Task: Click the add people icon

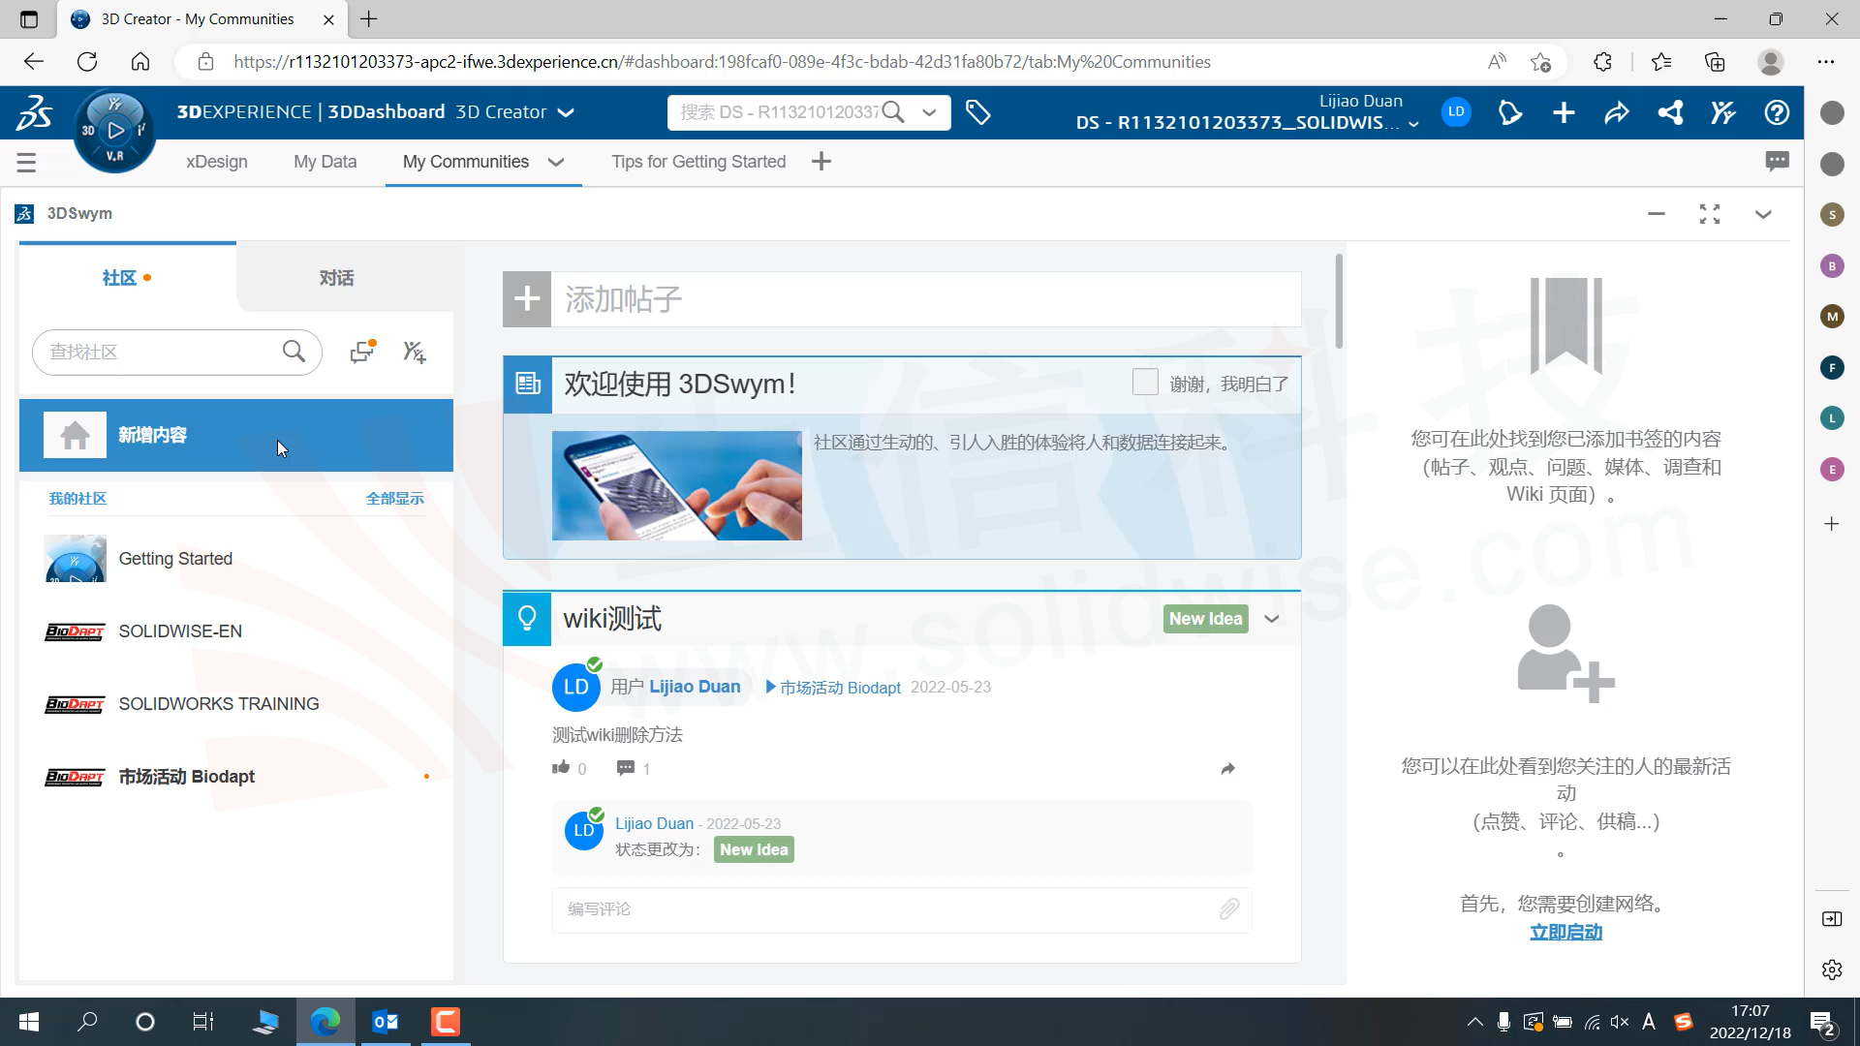Action: pyautogui.click(x=1565, y=653)
